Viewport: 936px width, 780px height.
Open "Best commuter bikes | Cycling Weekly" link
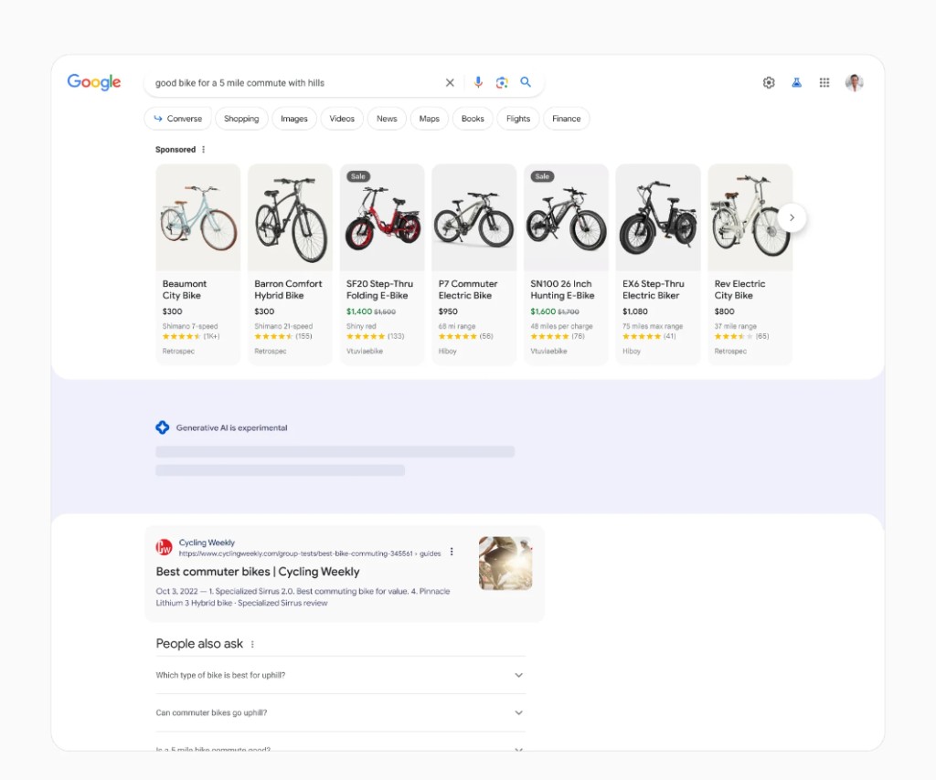coord(258,572)
